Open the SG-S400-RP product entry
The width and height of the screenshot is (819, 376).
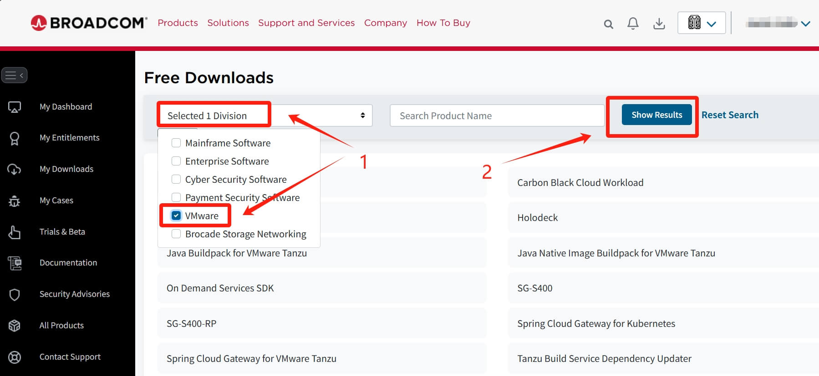point(322,323)
